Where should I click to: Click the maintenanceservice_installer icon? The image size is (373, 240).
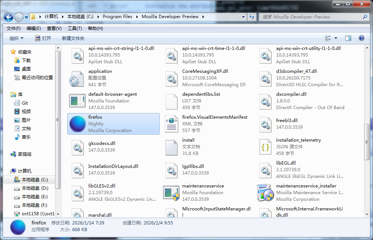265,193
